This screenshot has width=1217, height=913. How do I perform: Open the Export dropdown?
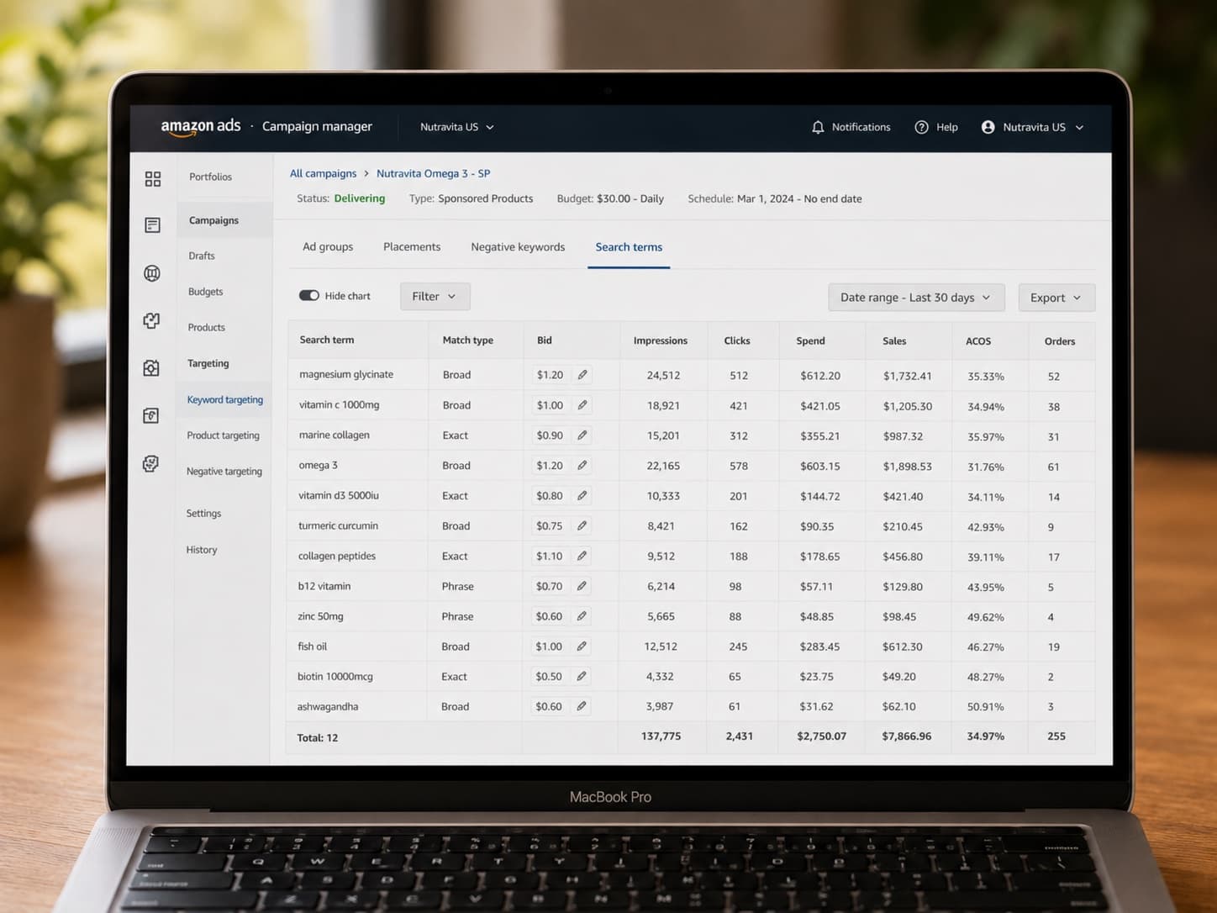click(x=1056, y=298)
